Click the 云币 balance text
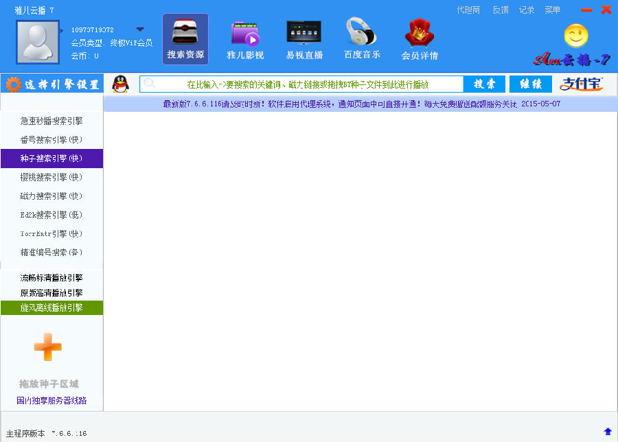 click(x=84, y=56)
